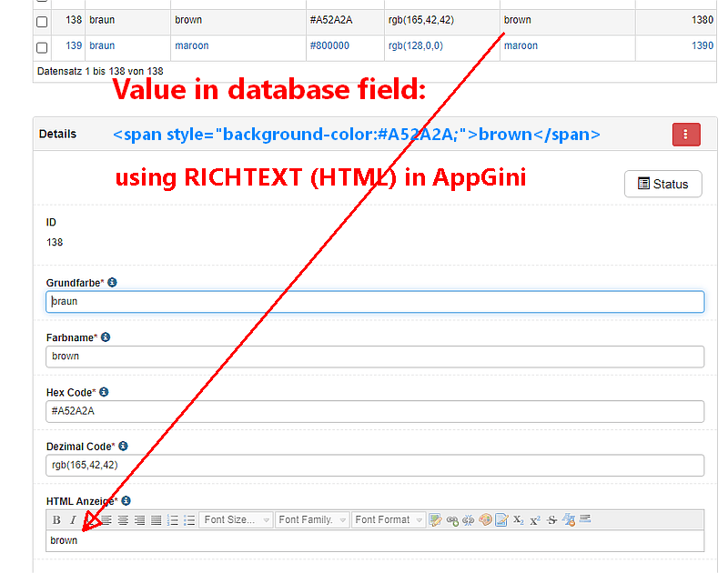This screenshot has width=728, height=573.
Task: Justify text in the editor toolbar
Action: coord(156,520)
